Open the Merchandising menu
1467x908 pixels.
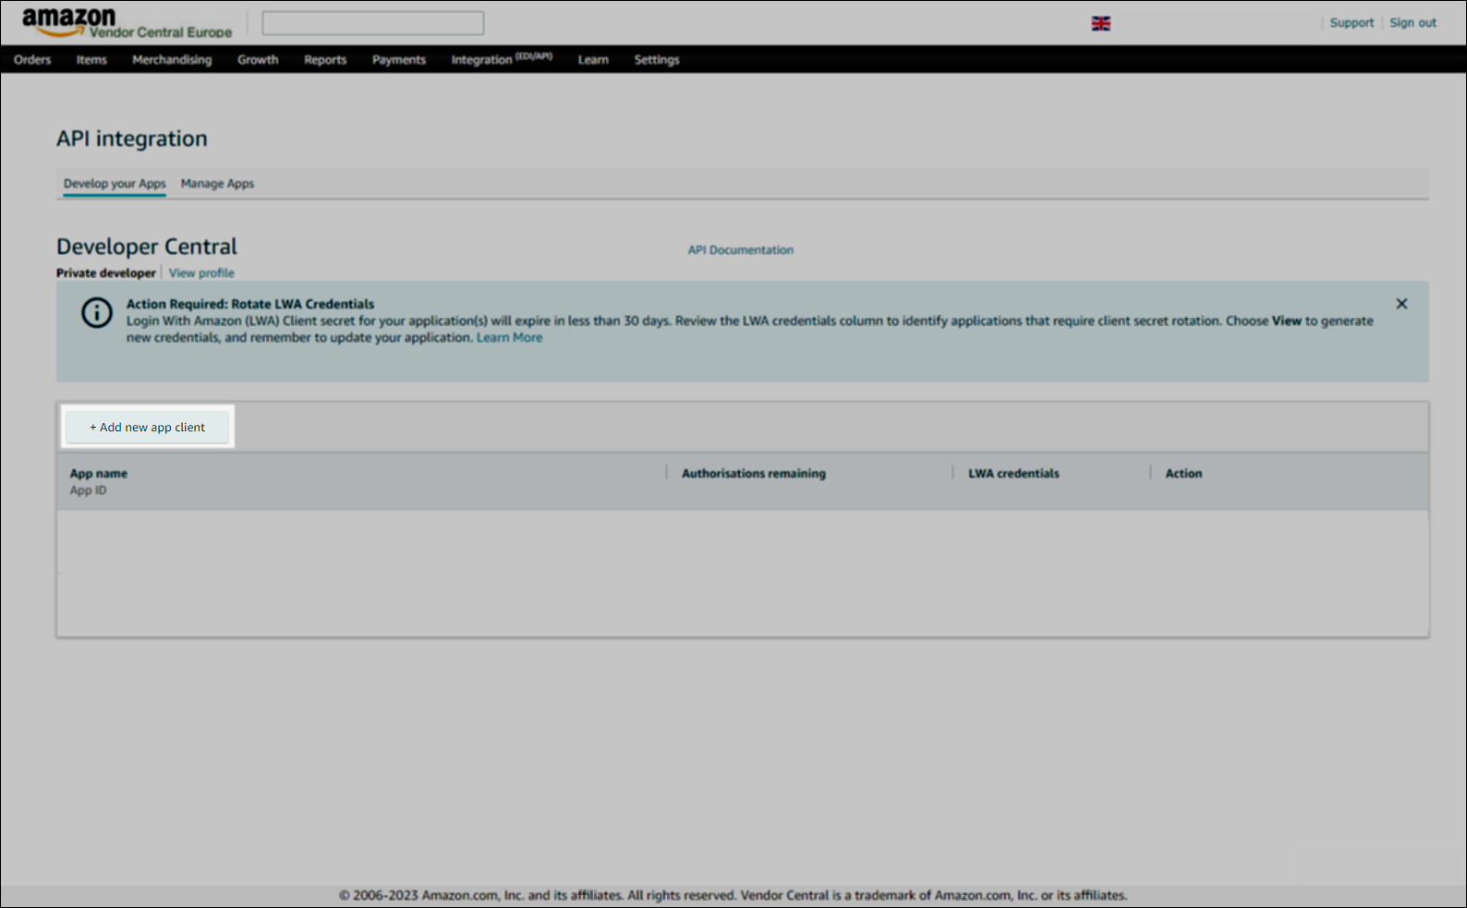click(172, 60)
